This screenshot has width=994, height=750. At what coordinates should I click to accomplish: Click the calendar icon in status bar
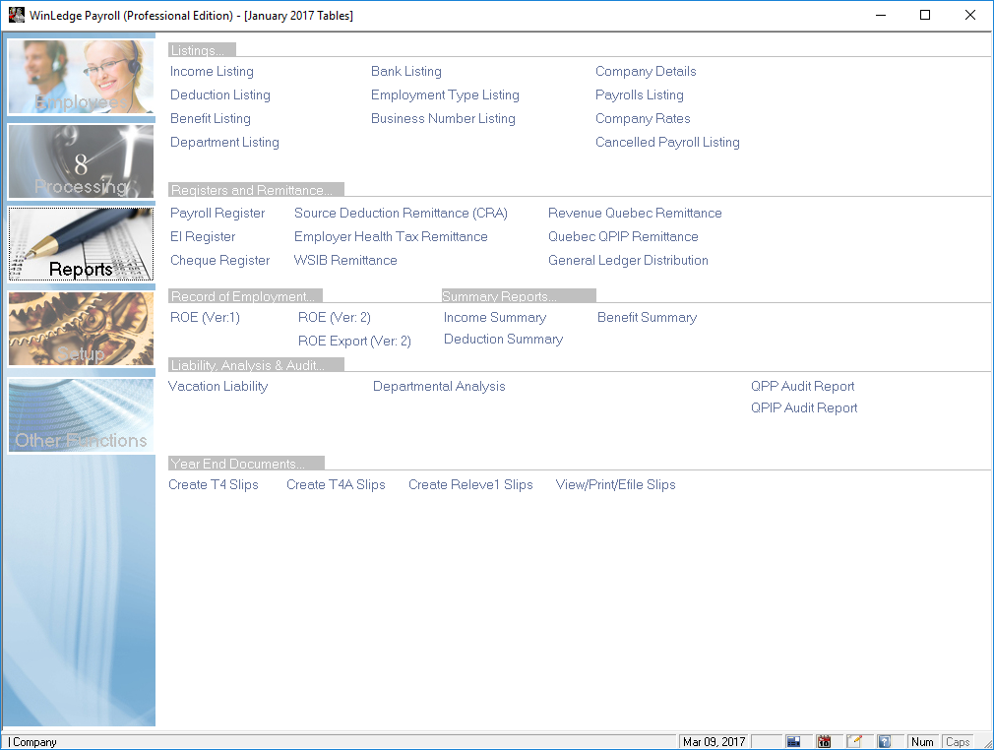(x=824, y=741)
